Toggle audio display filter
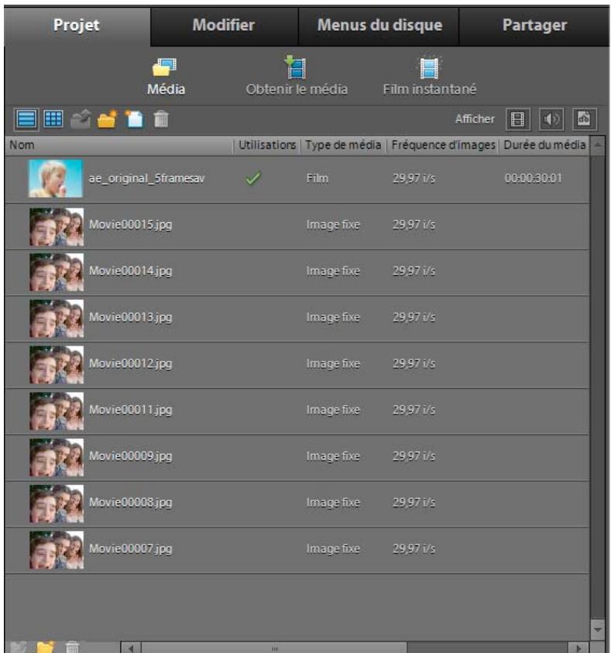This screenshot has height=653, width=611. coord(551,119)
